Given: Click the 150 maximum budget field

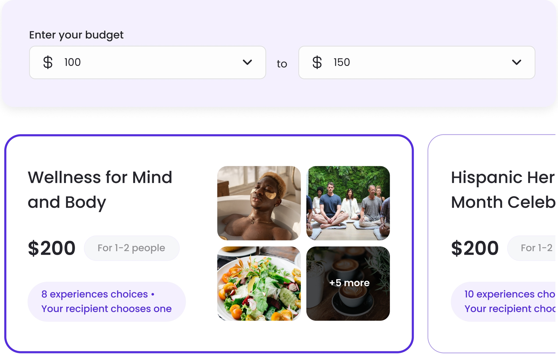Looking at the screenshot, I should [x=416, y=62].
